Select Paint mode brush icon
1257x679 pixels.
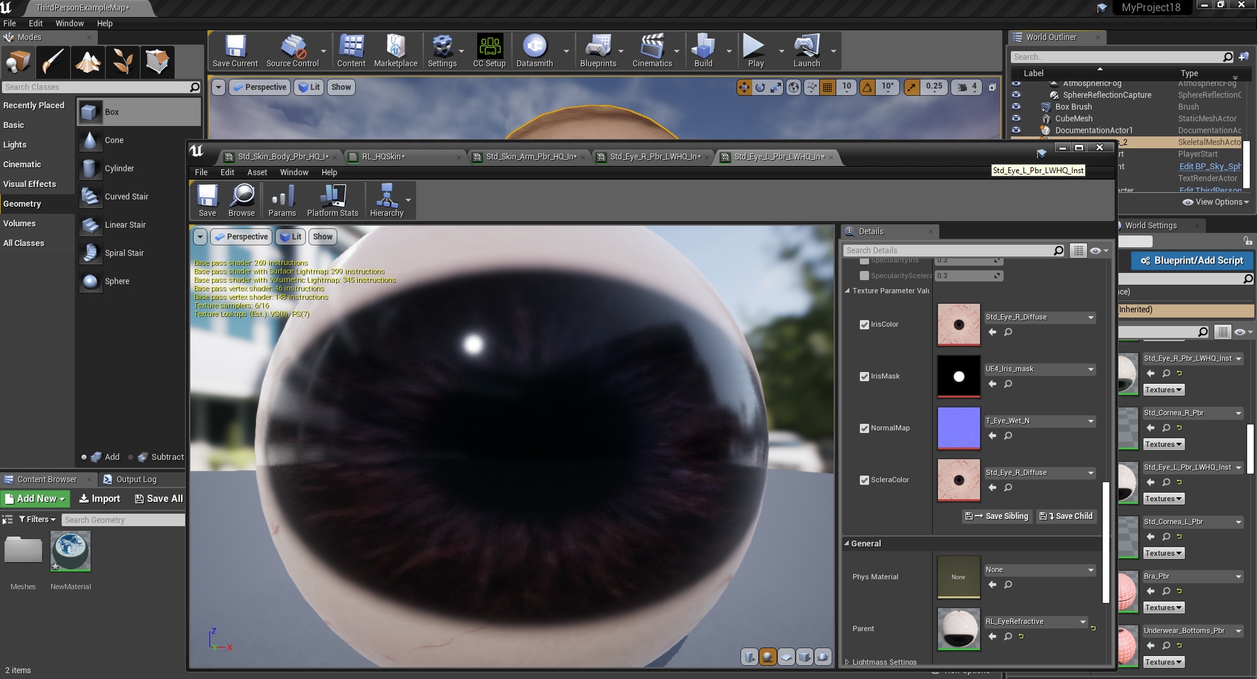[x=53, y=62]
